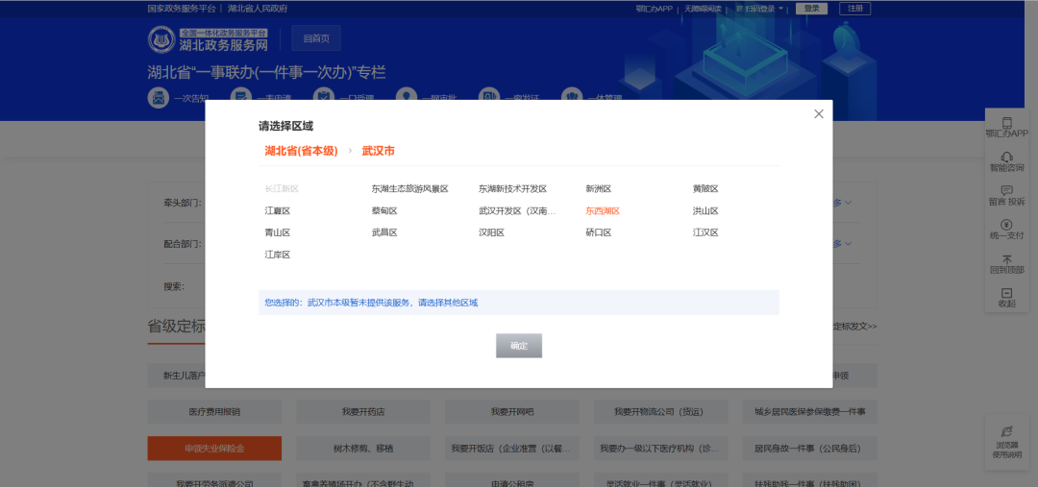Click 回首页 home navigation button
This screenshot has width=1038, height=487.
click(x=316, y=38)
